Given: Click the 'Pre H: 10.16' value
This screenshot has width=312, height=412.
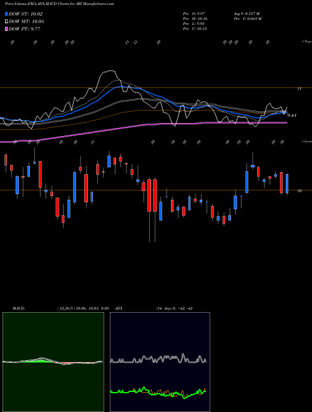Looking at the screenshot, I should click(195, 19).
